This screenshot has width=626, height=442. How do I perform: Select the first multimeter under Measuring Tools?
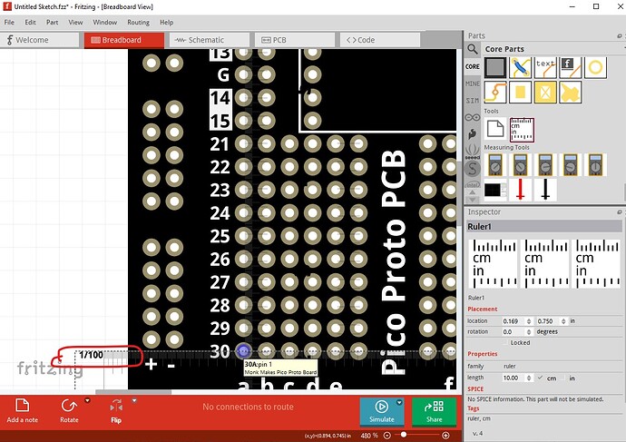point(495,165)
